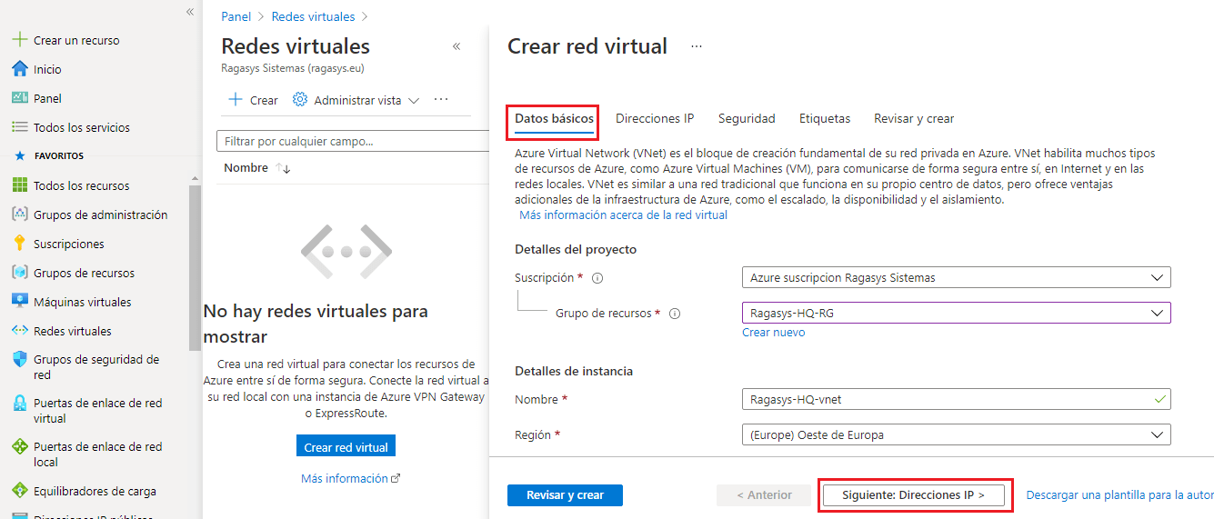Click the Suscripciones key icon
1214x519 pixels.
pos(19,244)
